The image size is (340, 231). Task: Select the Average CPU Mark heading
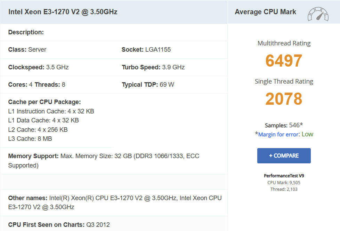tap(265, 12)
